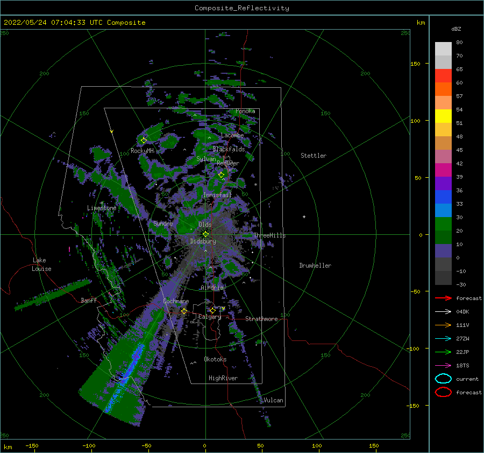Select the purple 10 dBZ color swatch
This screenshot has height=453, width=484.
click(x=443, y=250)
